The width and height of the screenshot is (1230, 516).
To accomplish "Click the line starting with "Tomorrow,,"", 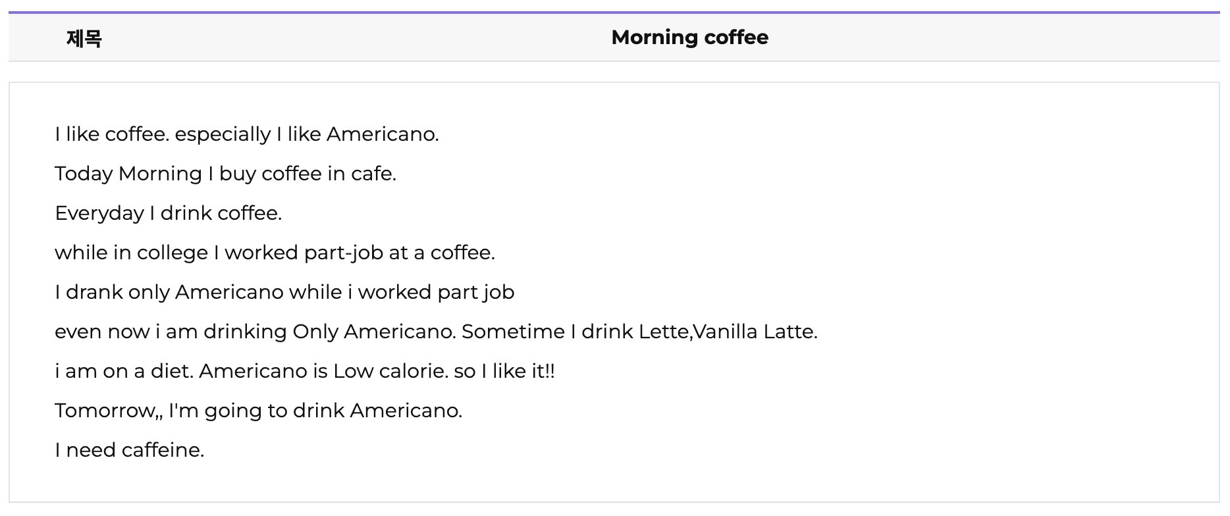I will [259, 411].
